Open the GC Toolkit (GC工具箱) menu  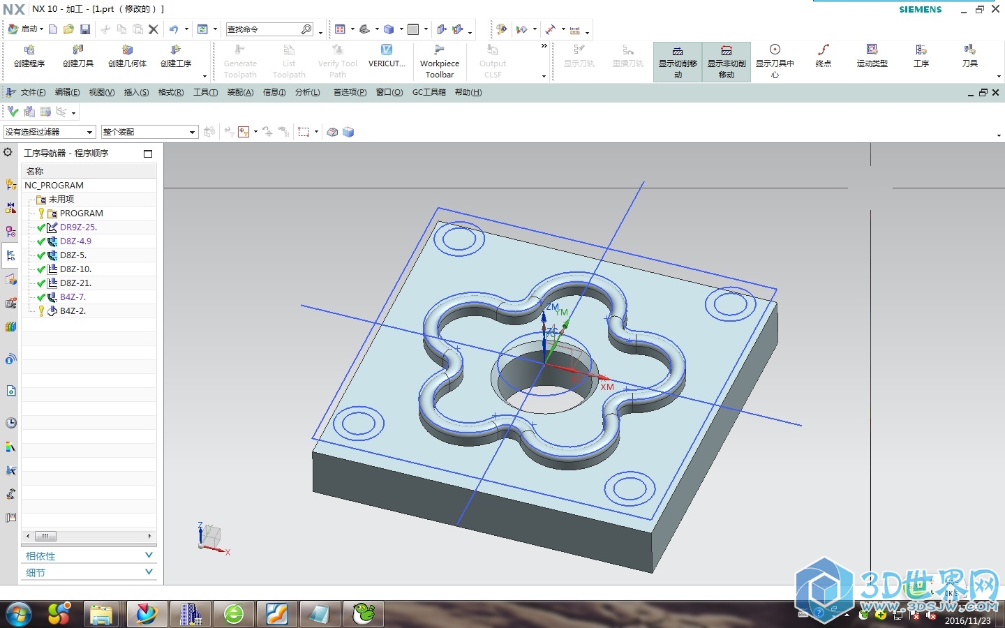point(429,92)
